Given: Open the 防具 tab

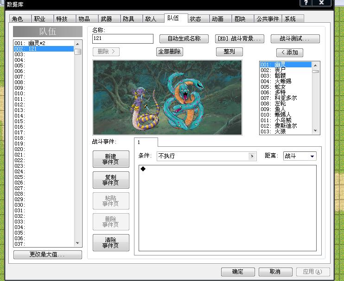Looking at the screenshot, I should 131,19.
